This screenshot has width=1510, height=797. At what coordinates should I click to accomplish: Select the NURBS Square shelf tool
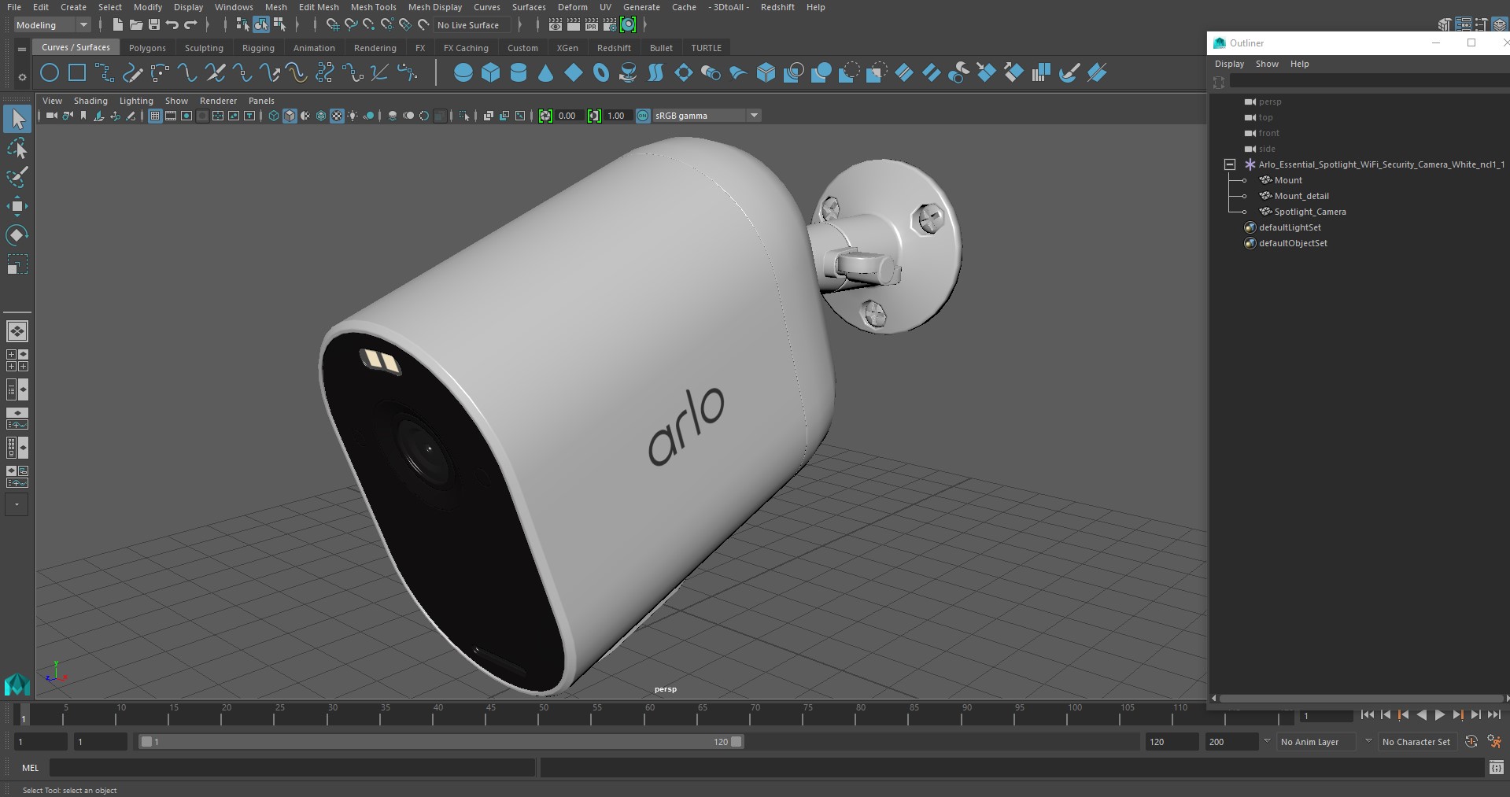[x=77, y=73]
